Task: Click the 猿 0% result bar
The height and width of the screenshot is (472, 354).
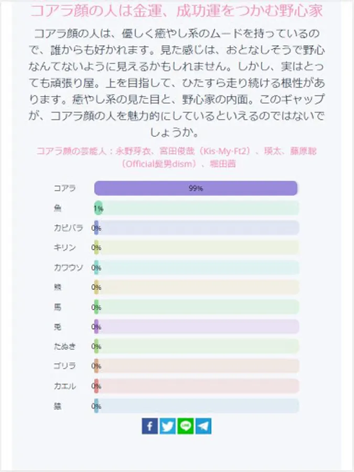Action: click(197, 406)
